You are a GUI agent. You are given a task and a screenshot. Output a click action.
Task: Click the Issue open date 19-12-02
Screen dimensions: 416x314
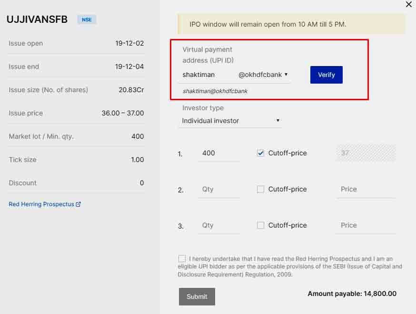click(129, 43)
